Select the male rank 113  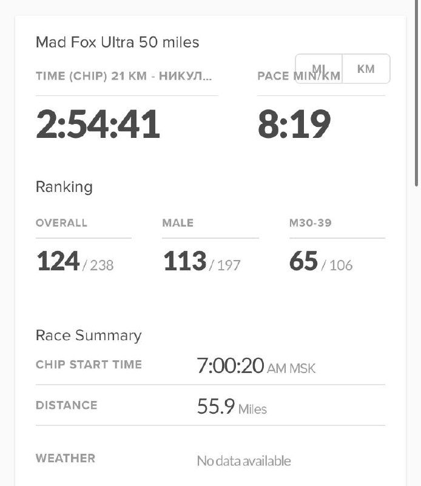185,261
